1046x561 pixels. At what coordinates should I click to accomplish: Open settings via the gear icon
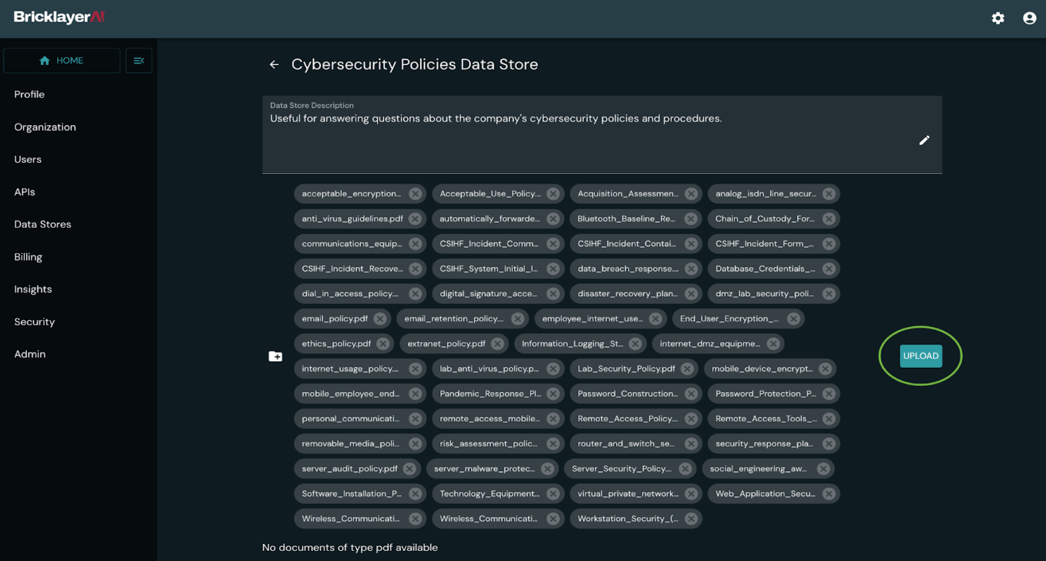point(998,18)
